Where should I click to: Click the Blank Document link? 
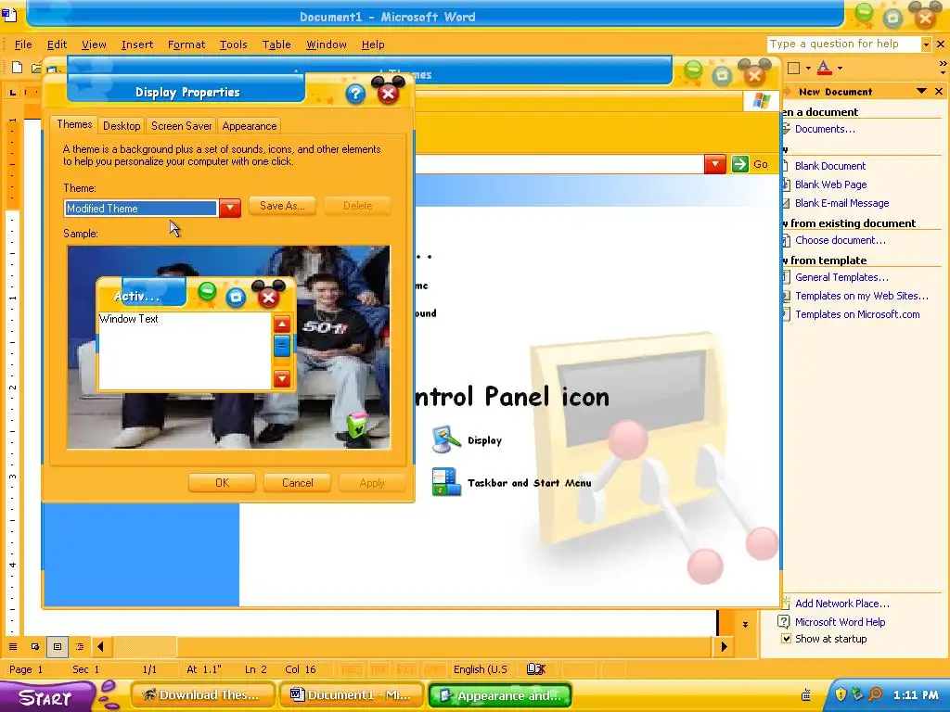pos(830,166)
